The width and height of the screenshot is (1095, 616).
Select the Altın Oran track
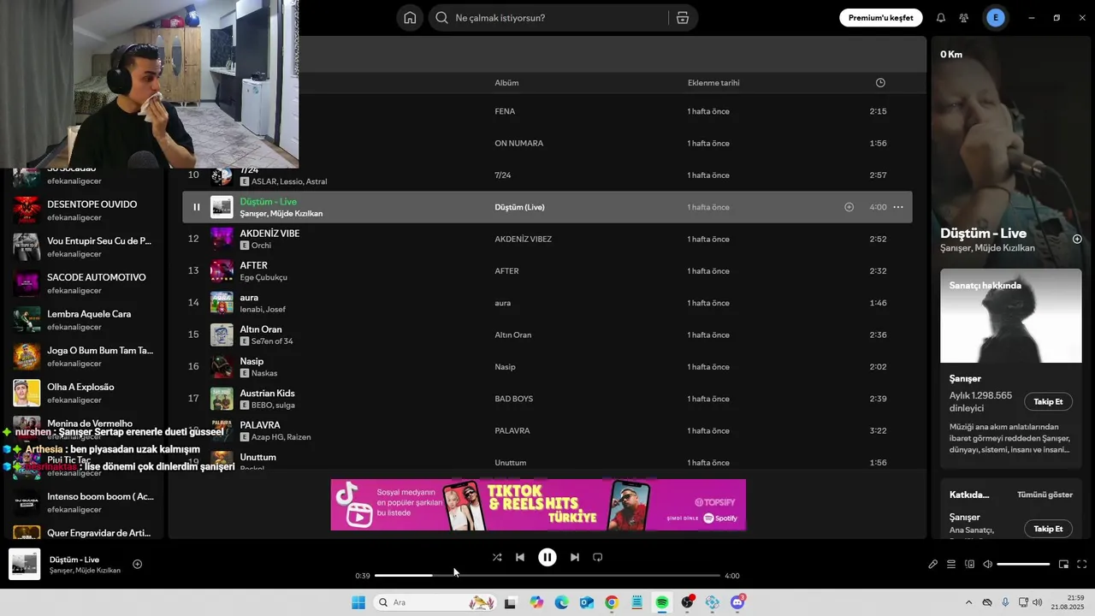coord(547,335)
